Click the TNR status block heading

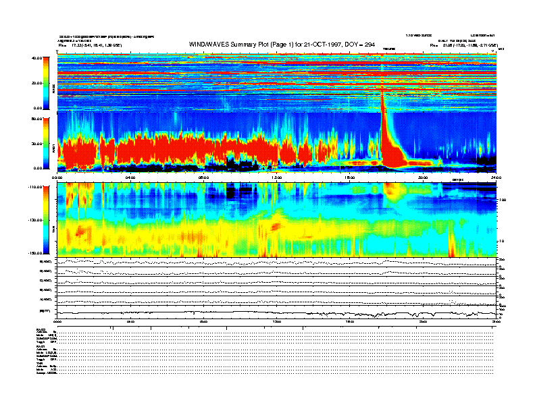pos(39,363)
